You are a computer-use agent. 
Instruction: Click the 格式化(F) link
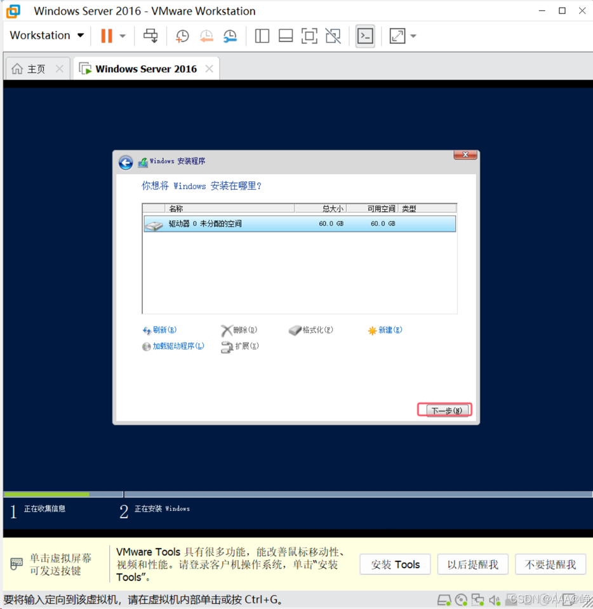coord(311,330)
